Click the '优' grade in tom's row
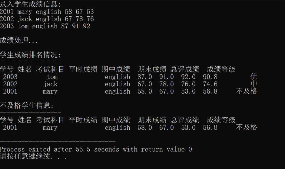285x169 pixels. pos(254,77)
